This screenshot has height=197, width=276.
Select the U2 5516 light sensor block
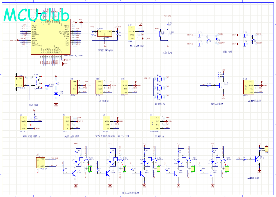click(67, 123)
